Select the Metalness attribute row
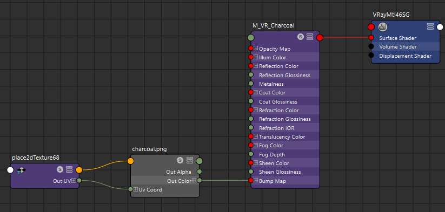445x212 pixels. point(285,84)
